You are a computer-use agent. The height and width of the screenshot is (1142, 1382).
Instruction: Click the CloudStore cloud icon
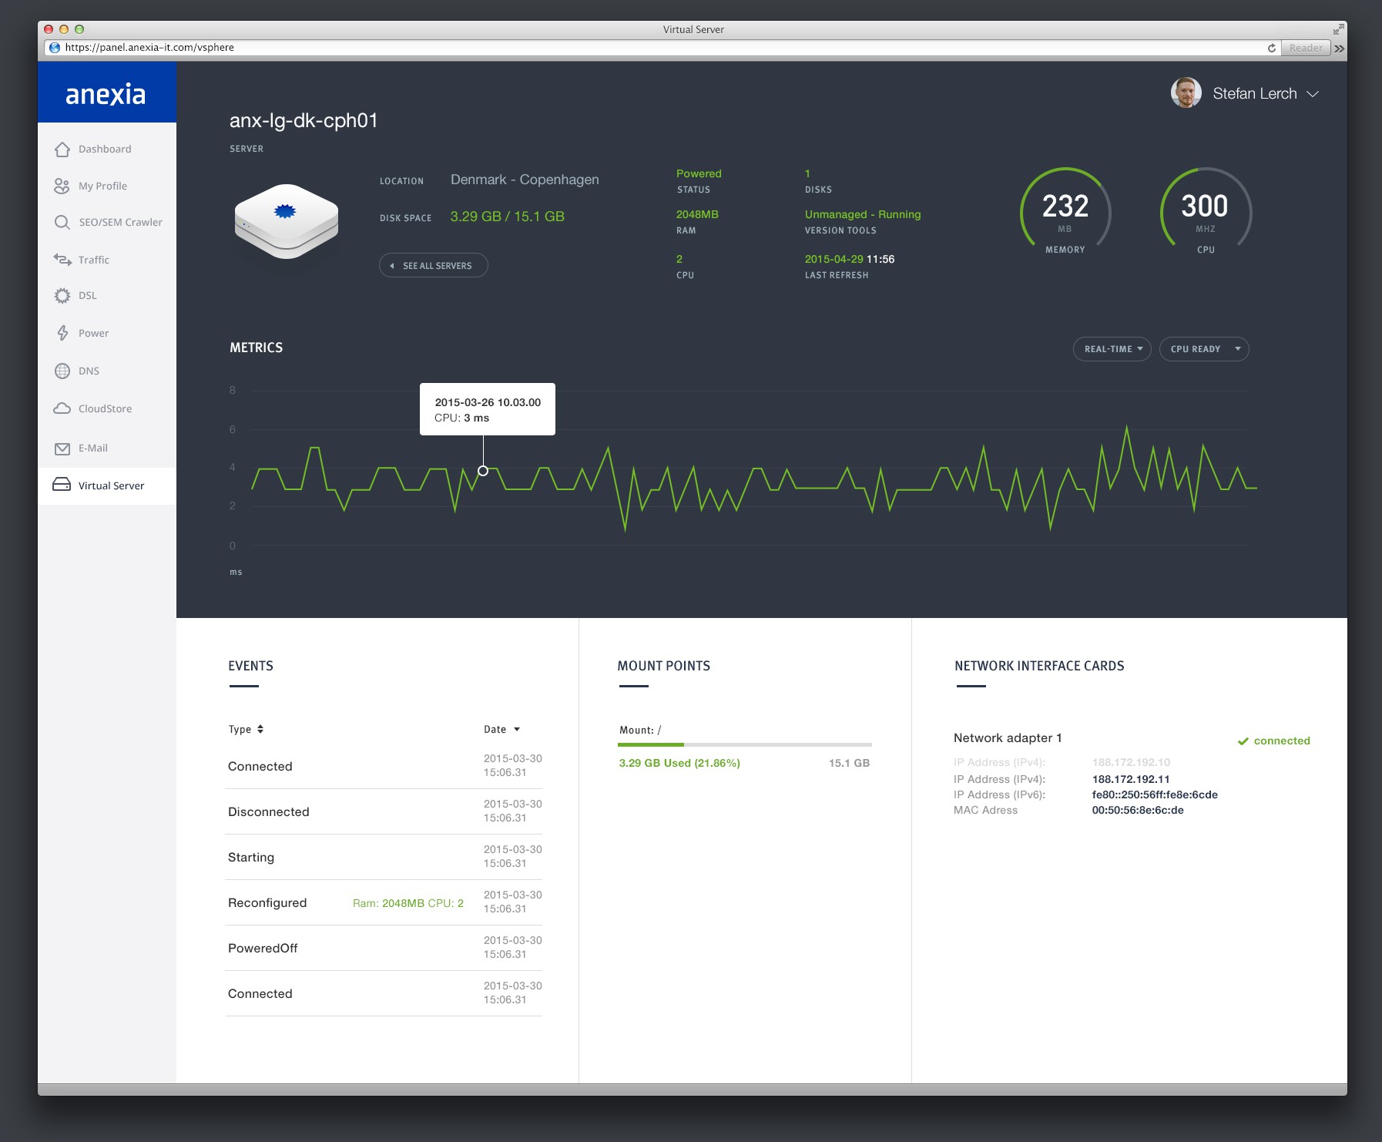(x=62, y=408)
